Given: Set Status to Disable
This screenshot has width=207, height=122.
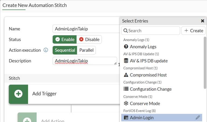Looking at the screenshot, I should 89,39.
